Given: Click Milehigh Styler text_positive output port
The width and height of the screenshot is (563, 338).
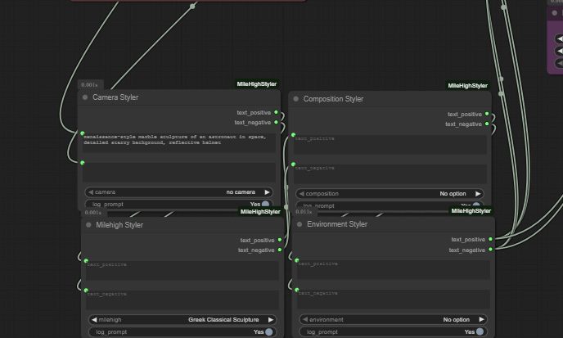Looking at the screenshot, I should 280,240.
